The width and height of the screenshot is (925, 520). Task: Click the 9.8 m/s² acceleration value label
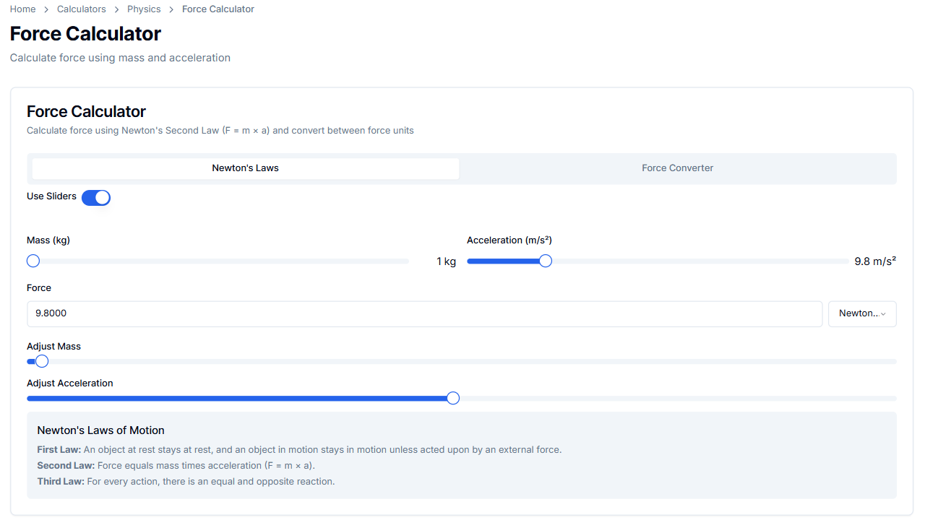click(874, 261)
